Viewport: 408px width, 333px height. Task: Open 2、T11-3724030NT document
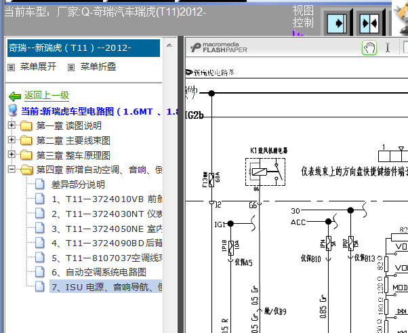tap(106, 214)
